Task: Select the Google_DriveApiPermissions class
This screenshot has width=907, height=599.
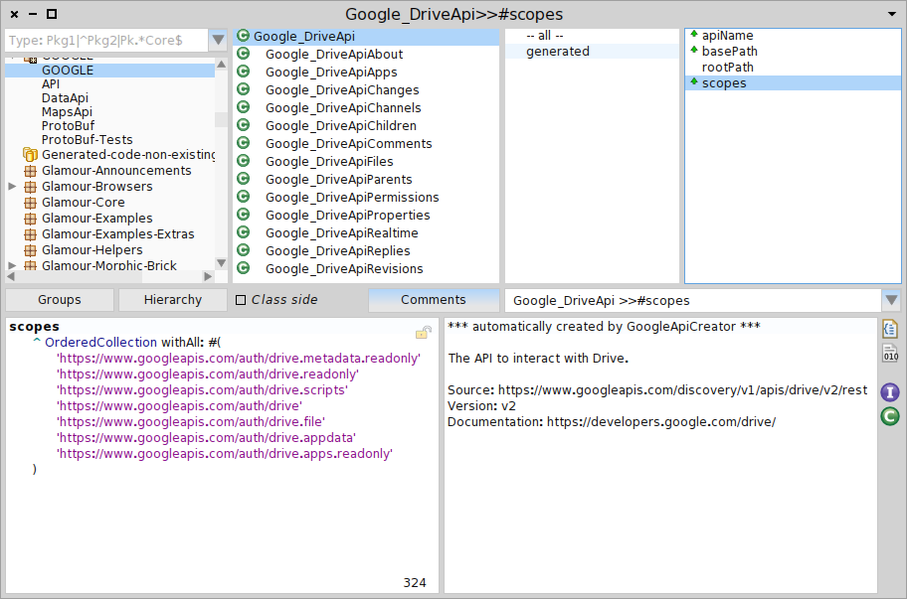Action: 366,197
